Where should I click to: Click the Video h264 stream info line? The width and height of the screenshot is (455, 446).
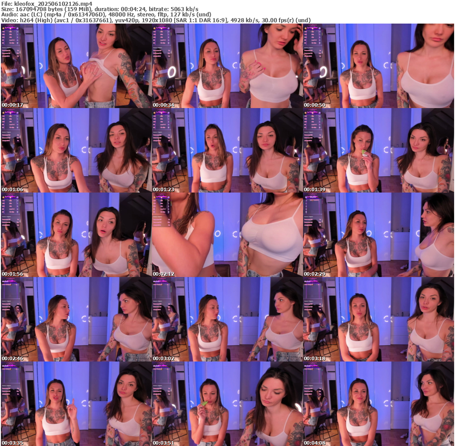[156, 20]
